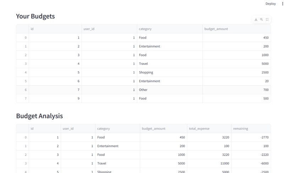Select Entertainment category in Budget Analysis

[x=117, y=146]
